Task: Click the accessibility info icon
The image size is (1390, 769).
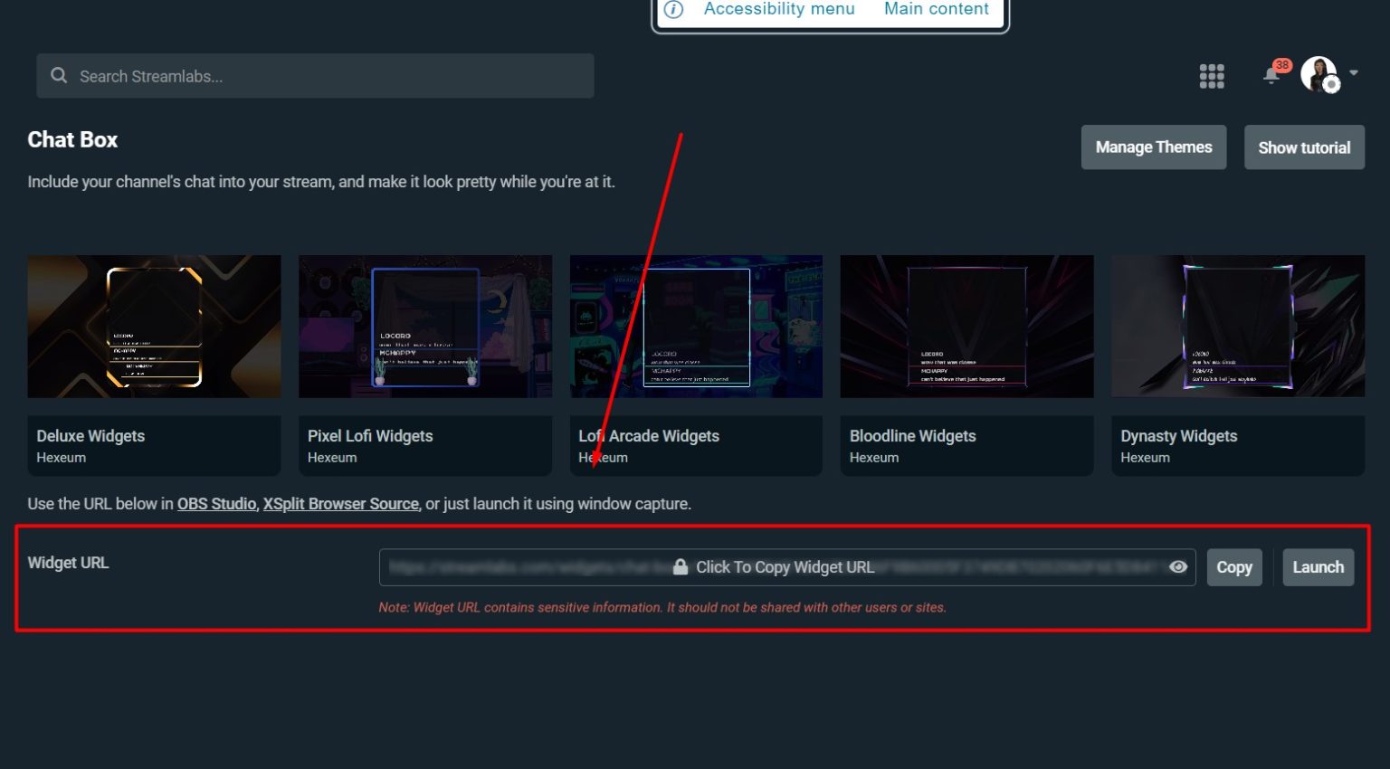Action: pos(673,9)
